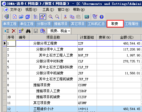Open file using the folder icon
Viewport: 142px width, 112px height.
point(21,17)
